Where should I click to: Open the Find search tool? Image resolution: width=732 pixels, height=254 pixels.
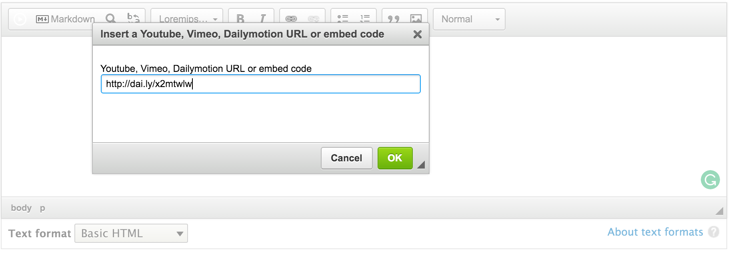tap(111, 18)
